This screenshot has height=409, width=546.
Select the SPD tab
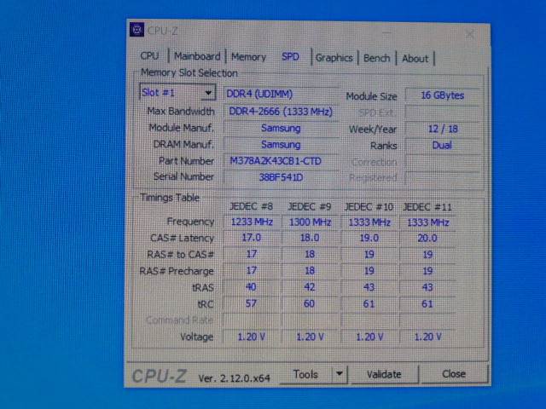[290, 56]
